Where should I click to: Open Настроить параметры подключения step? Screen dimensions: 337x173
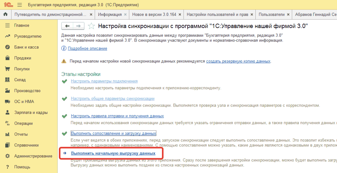[x=104, y=81]
